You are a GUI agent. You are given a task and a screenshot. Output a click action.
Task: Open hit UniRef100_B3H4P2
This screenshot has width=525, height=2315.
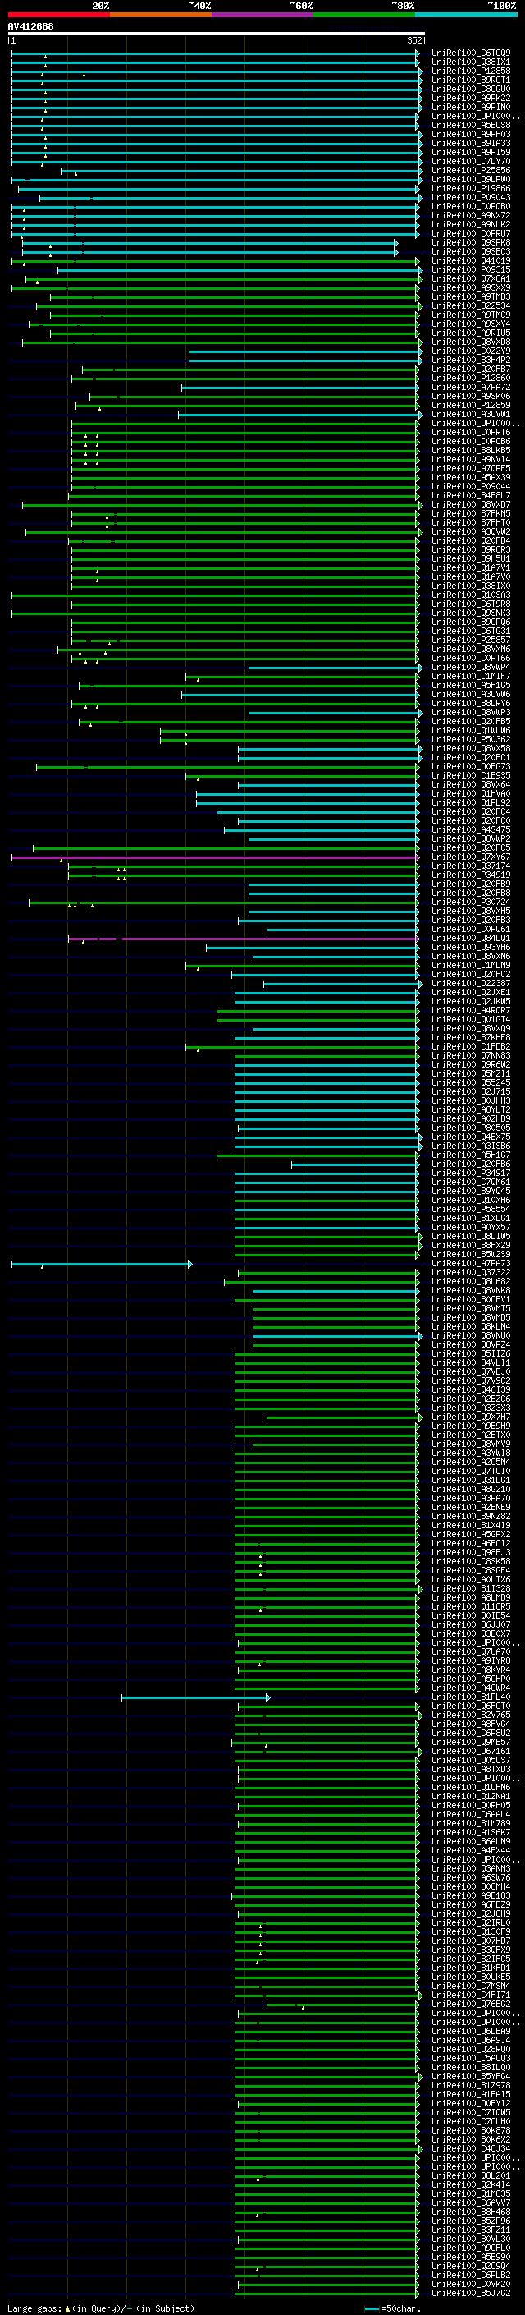[x=471, y=361]
